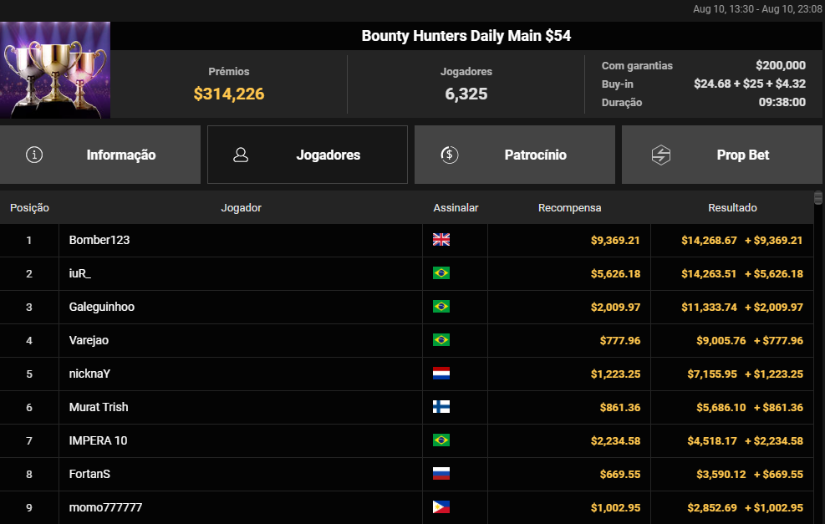Click result $11,333.74 for Galeguinhoo
Viewport: 825px width, 524px height.
tap(709, 308)
